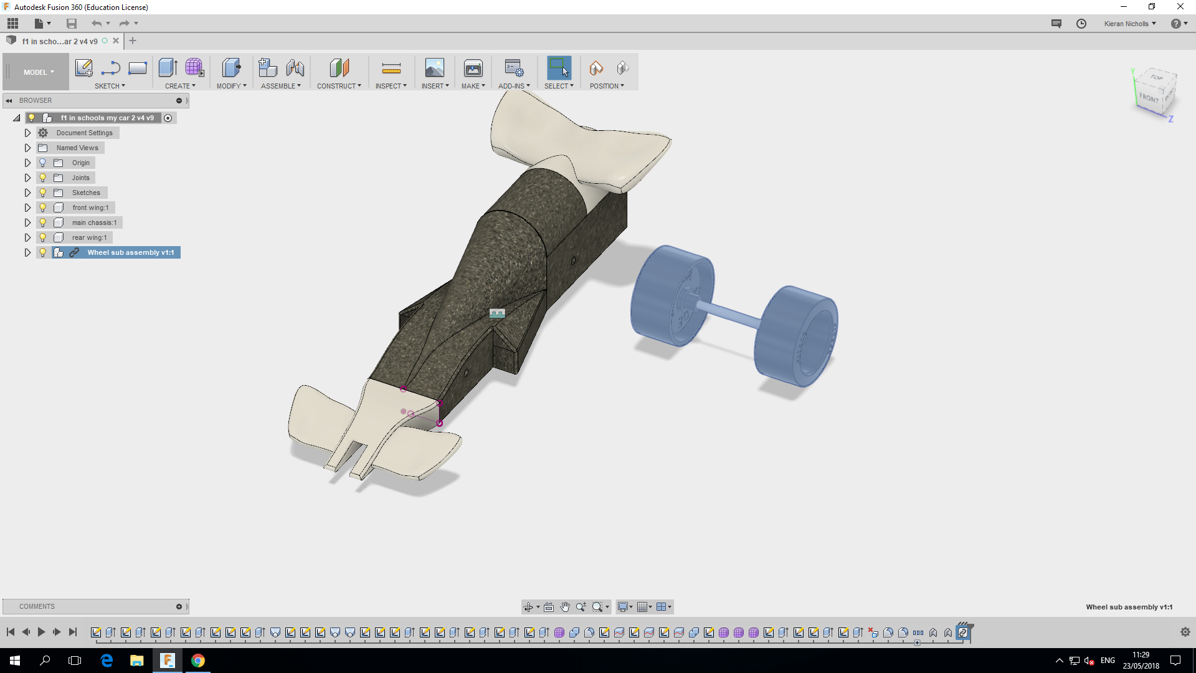Open the Help question mark menu
Viewport: 1196px width, 673px height.
click(1179, 24)
